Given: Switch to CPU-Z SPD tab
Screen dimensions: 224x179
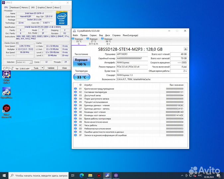Looking at the screenshot, I should [x=33, y=7].
